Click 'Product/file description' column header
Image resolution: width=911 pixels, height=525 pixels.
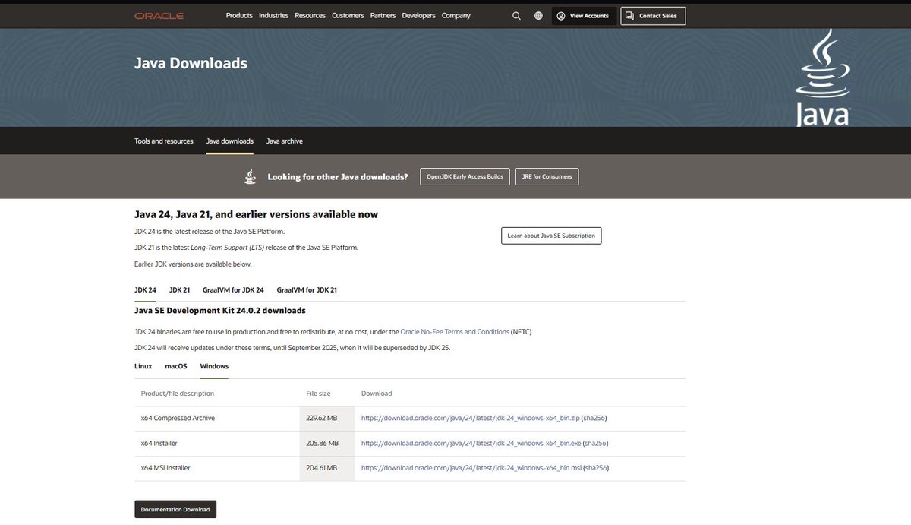point(178,394)
